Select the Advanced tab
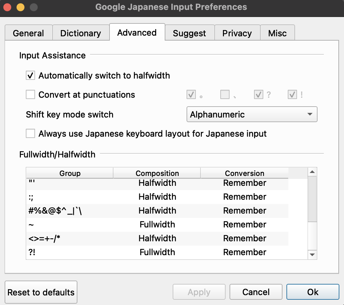The width and height of the screenshot is (344, 305). coord(137,32)
